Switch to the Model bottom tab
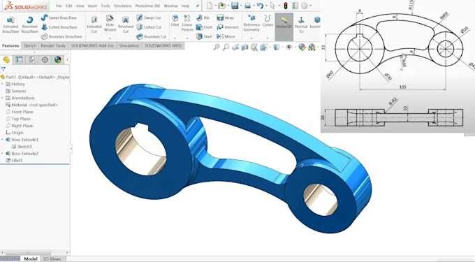475x262 pixels. click(x=30, y=259)
